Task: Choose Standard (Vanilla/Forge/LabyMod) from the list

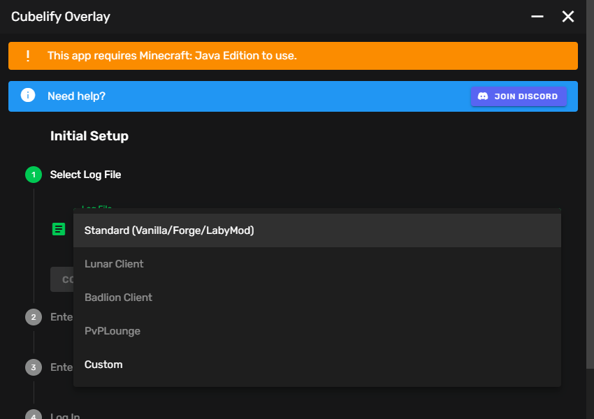Action: click(169, 230)
